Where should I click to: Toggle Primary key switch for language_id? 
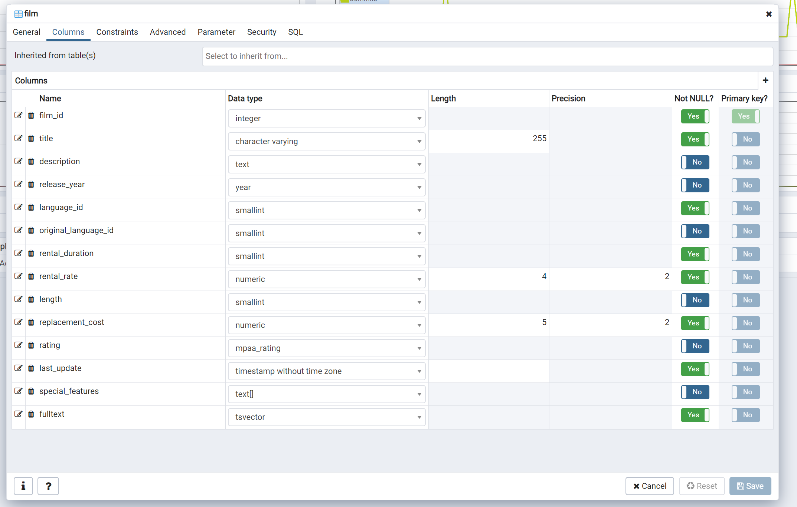pyautogui.click(x=745, y=208)
